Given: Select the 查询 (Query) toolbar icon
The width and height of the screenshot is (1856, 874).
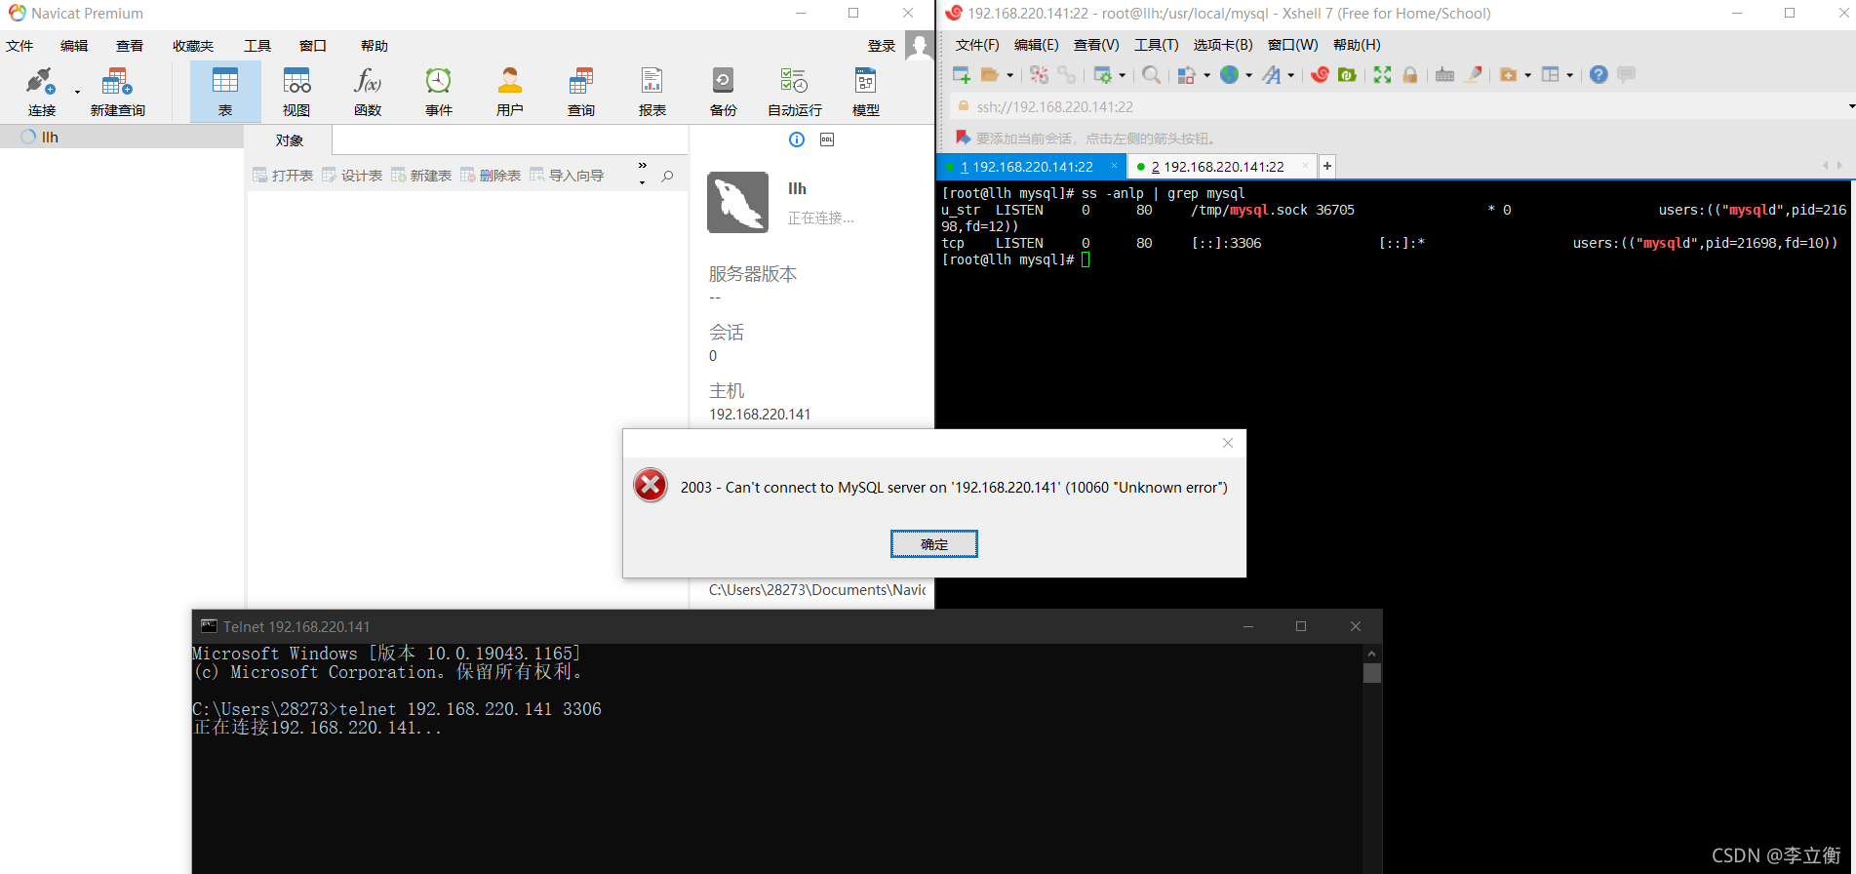Looking at the screenshot, I should tap(581, 82).
